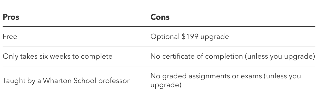The image size is (318, 97).
Task: Select the Free table cell
Action: click(10, 37)
